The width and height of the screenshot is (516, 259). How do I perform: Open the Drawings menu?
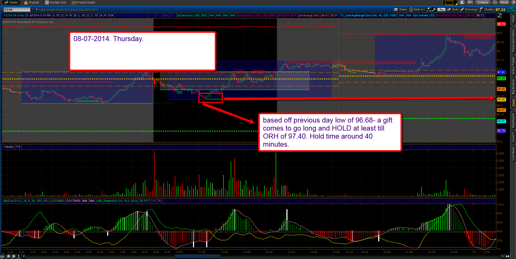click(x=469, y=9)
